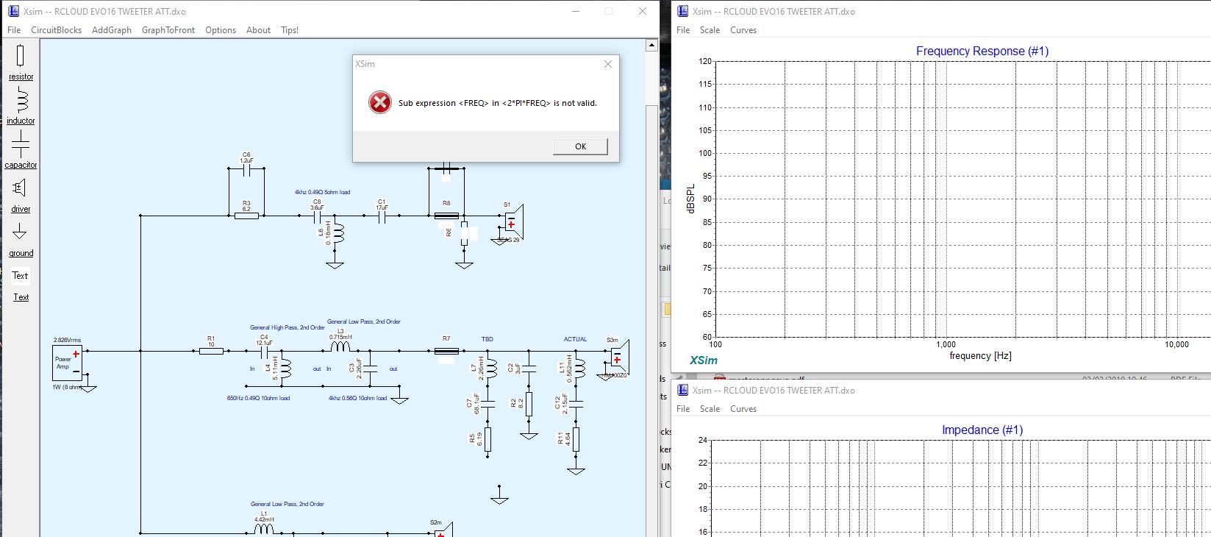
Task: Click 650Hz 0.49Q 10ohm load label
Action: point(258,398)
